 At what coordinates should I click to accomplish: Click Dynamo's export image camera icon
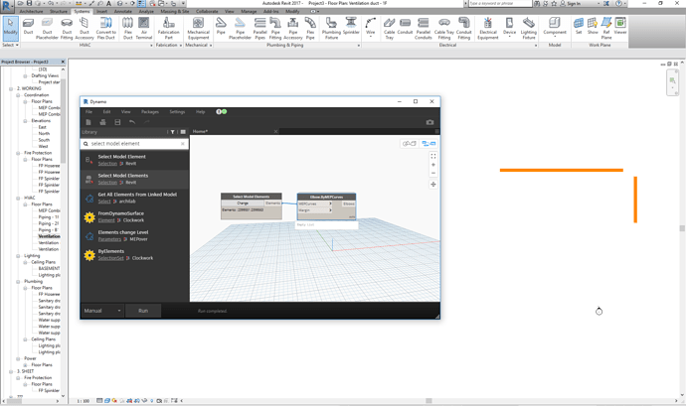click(429, 122)
